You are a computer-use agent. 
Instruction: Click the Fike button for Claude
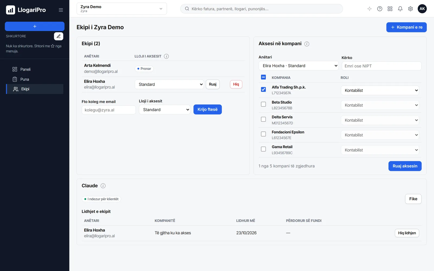click(413, 199)
